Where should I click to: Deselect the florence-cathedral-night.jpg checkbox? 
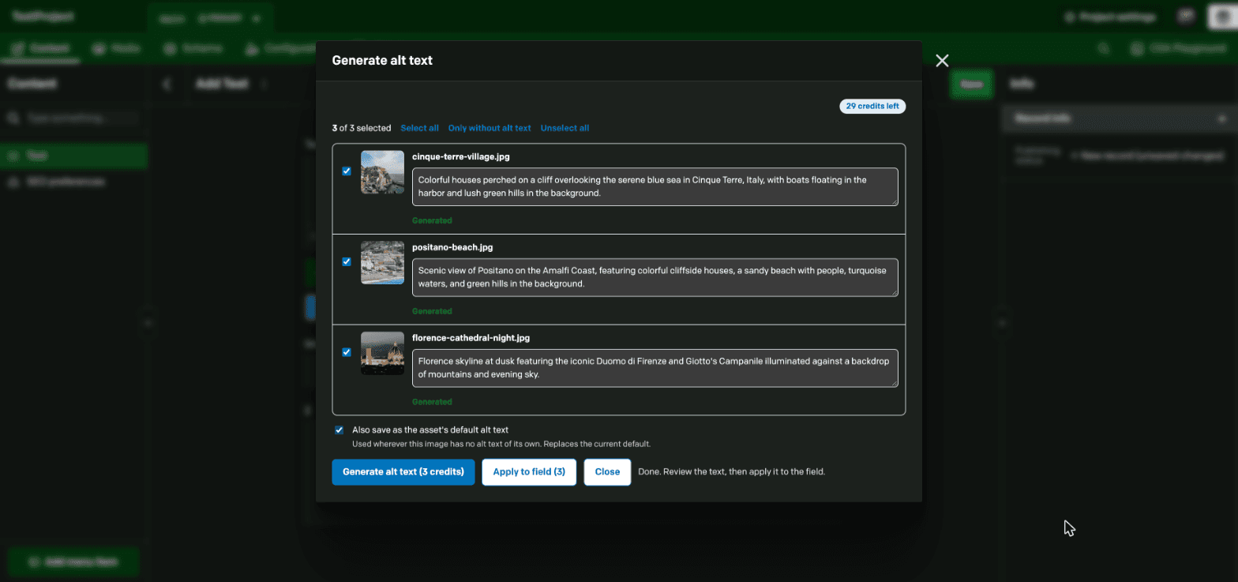point(347,352)
